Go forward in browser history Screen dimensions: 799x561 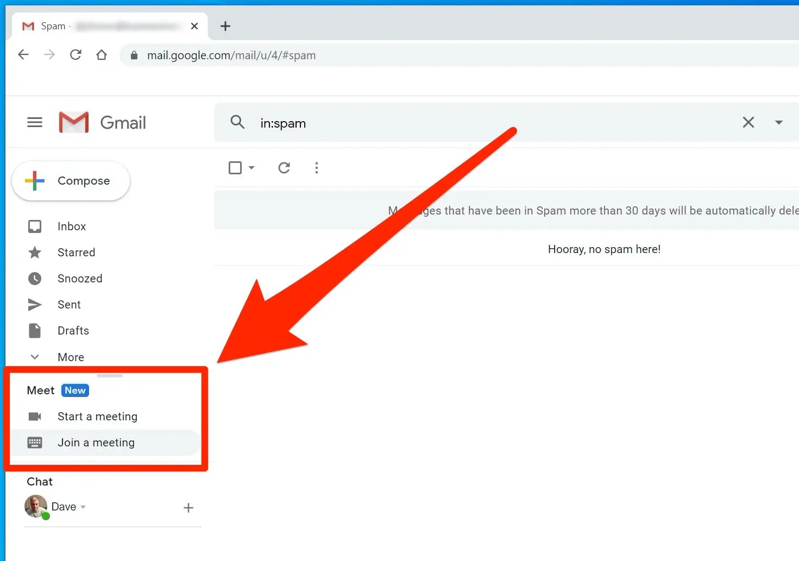pos(49,55)
